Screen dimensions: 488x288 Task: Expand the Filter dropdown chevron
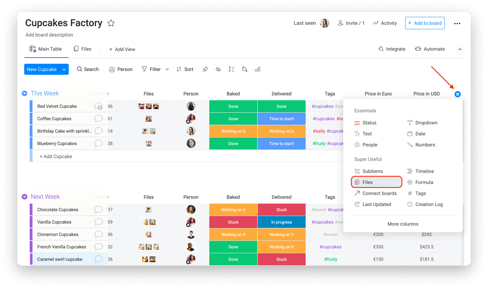click(167, 69)
